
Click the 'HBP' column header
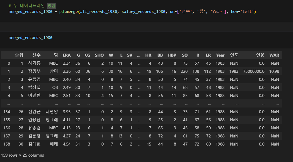172,55
